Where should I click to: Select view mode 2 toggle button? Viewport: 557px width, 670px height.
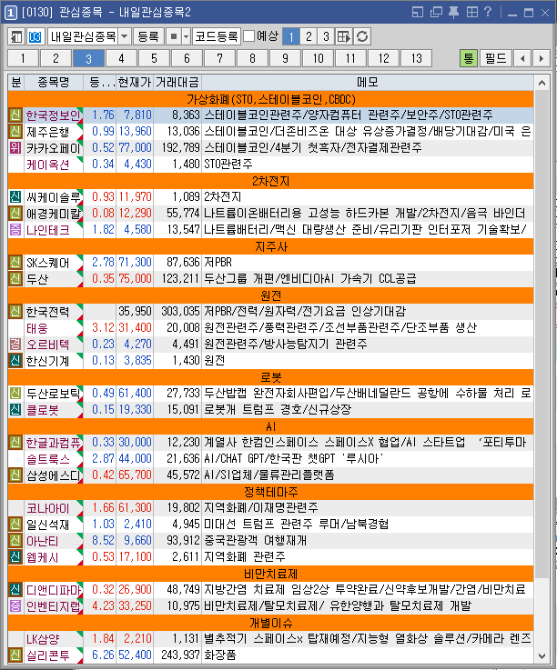tap(309, 36)
